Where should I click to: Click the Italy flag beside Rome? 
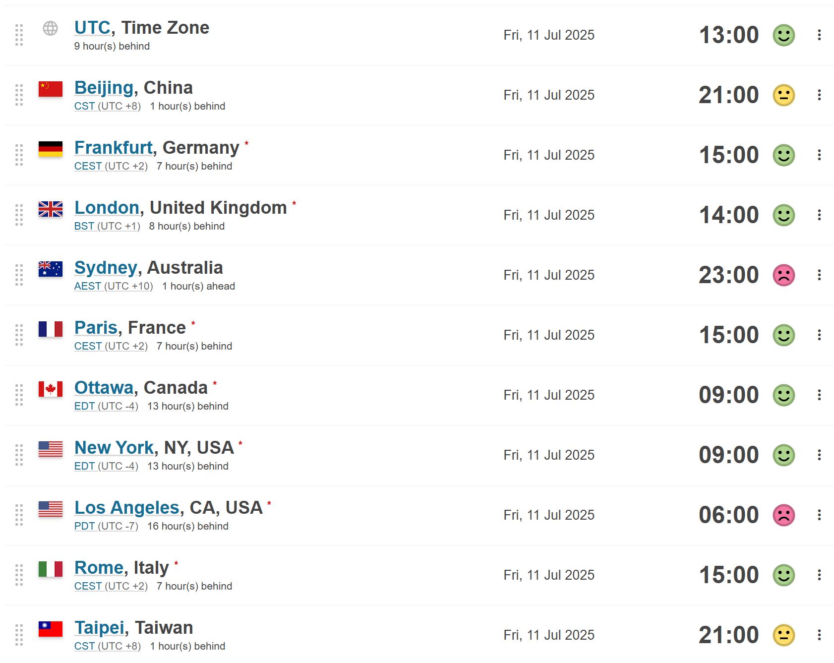[x=51, y=569]
